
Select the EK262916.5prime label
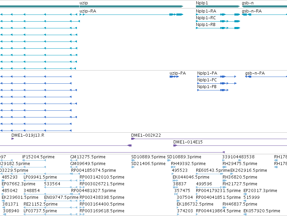pos(249,170)
